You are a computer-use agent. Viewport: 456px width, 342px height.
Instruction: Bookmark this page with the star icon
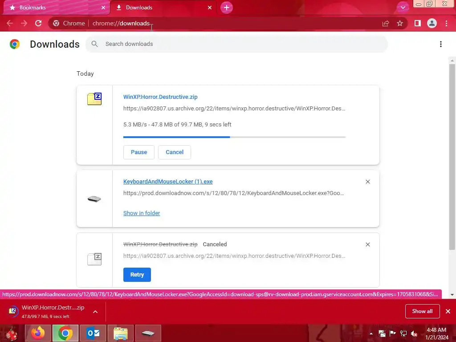pos(400,23)
